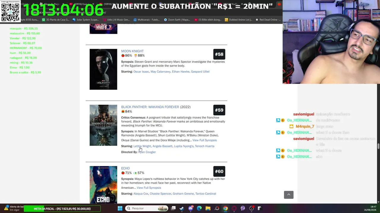Click the Echo poster thumbnail
Viewport: 380px width, 213px height.
[x=103, y=185]
